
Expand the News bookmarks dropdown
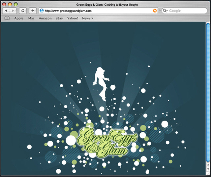click(x=88, y=18)
